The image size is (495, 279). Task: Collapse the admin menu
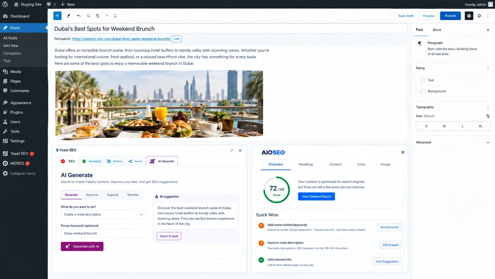(x=19, y=174)
